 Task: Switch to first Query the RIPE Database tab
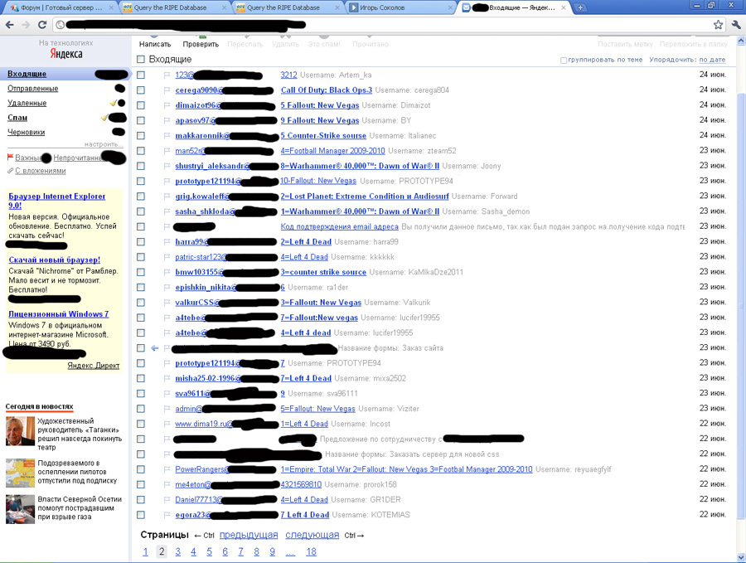[x=174, y=7]
